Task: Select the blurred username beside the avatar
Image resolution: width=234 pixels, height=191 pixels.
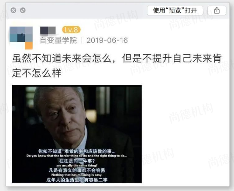Action: coord(48,31)
